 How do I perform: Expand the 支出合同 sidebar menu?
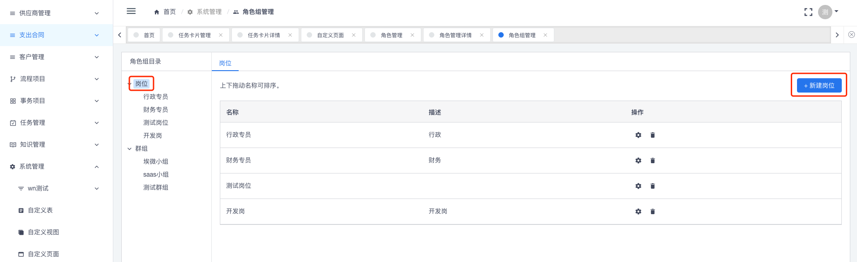click(56, 35)
